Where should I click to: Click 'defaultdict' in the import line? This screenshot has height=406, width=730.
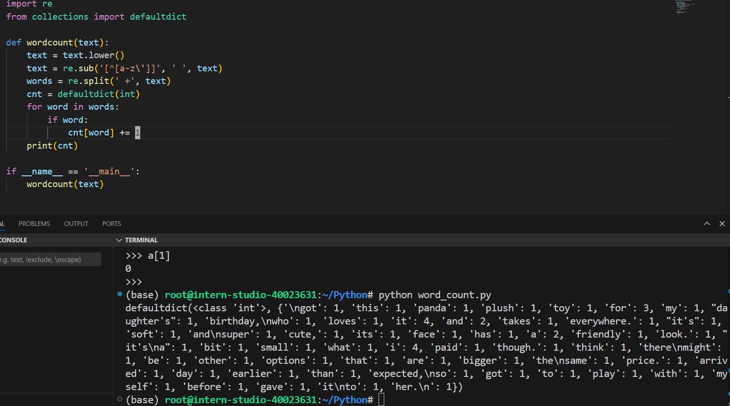click(158, 17)
